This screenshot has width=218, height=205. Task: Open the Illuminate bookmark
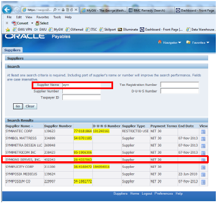[x=128, y=30]
